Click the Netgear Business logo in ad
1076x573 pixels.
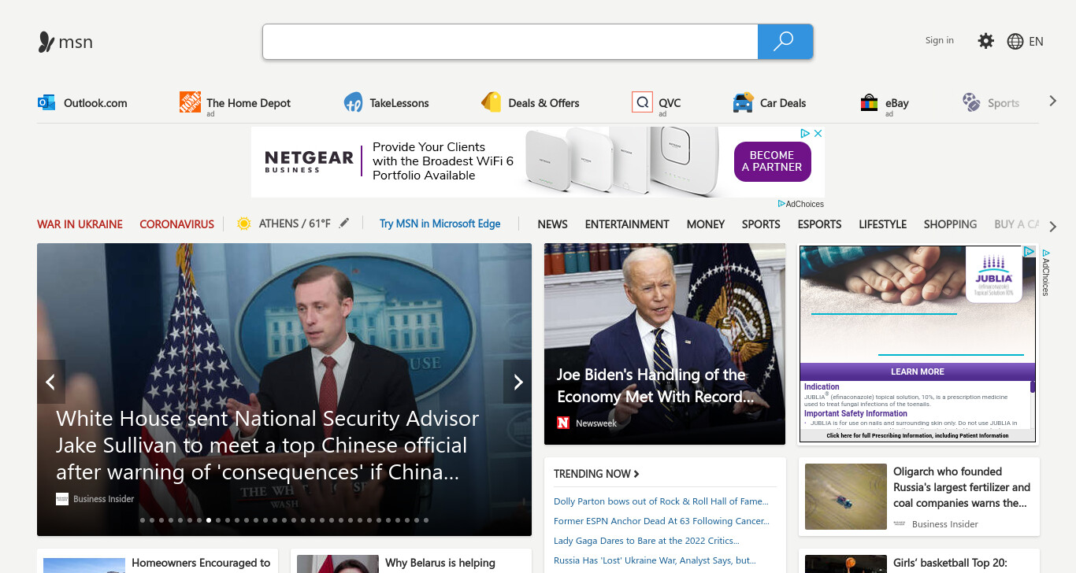(x=309, y=161)
